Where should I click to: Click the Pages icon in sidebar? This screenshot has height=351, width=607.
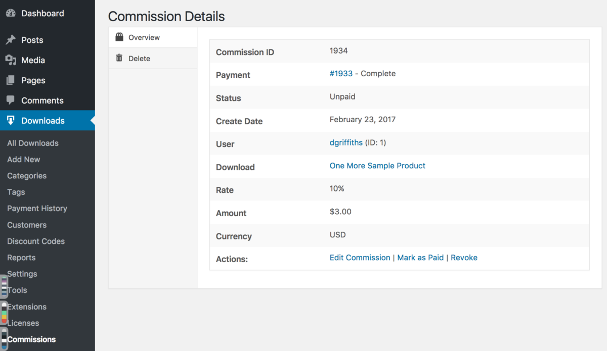(x=11, y=80)
